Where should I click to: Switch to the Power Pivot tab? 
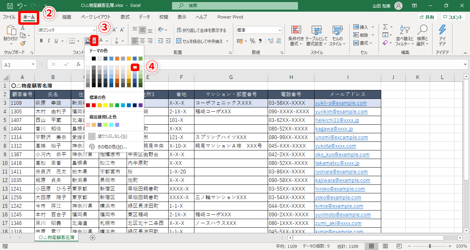pyautogui.click(x=231, y=17)
